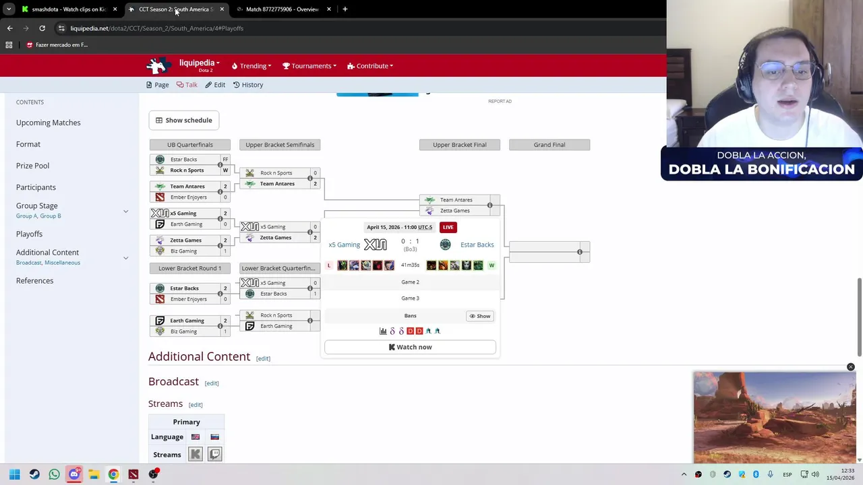This screenshot has width=863, height=485.
Task: Open the Trending dropdown menu
Action: (251, 66)
